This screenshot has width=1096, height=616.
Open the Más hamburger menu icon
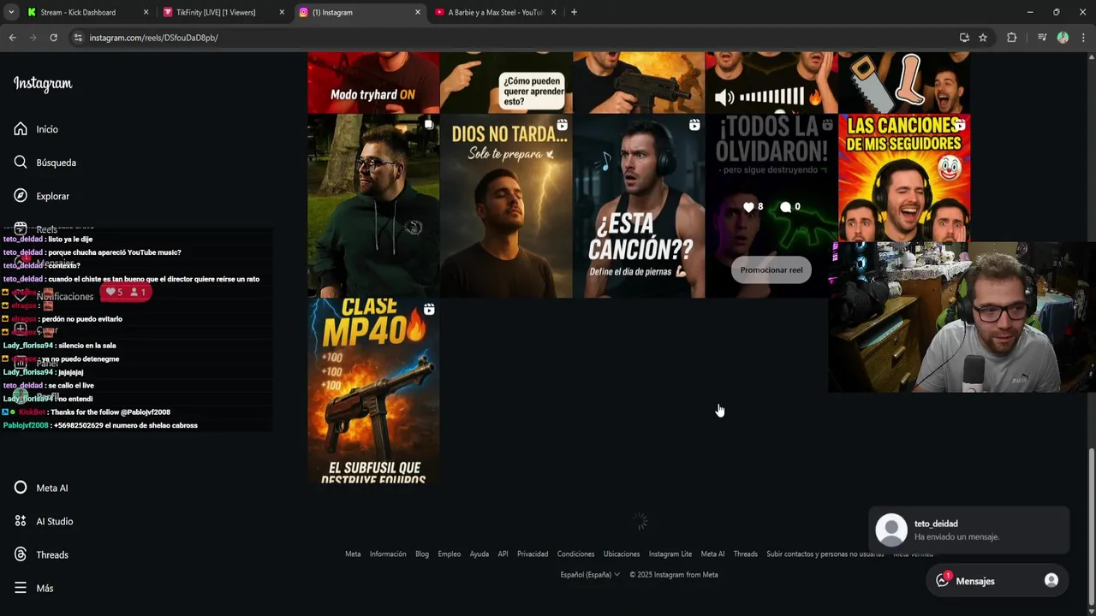coord(21,588)
